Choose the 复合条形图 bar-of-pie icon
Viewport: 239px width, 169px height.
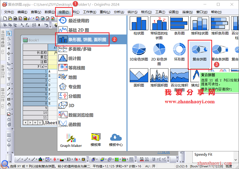[220, 50]
